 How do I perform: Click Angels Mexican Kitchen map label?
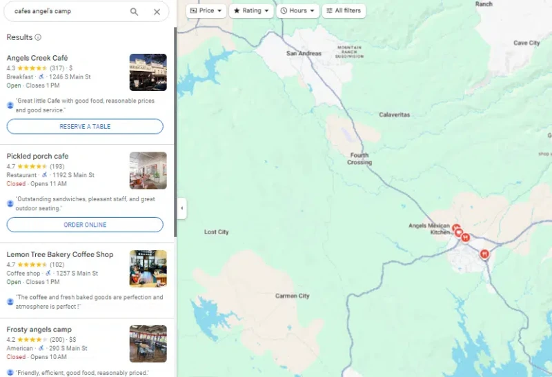coord(429,229)
